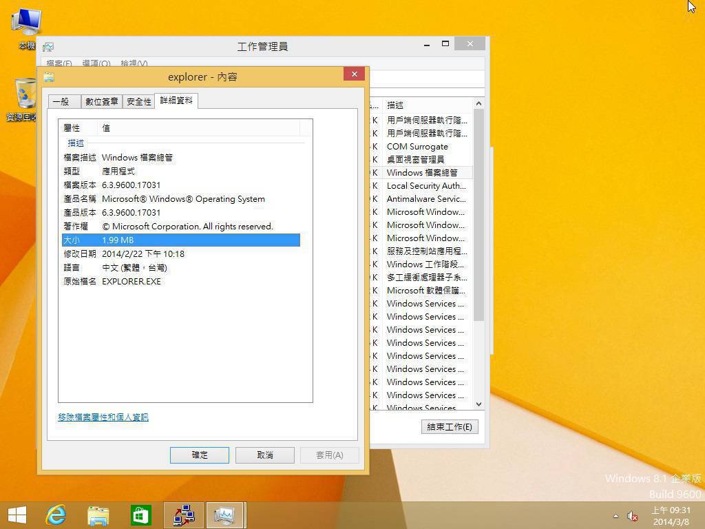The image size is (705, 529).
Task: Select Windows 檔案總管 row in Task Manager
Action: click(x=422, y=173)
